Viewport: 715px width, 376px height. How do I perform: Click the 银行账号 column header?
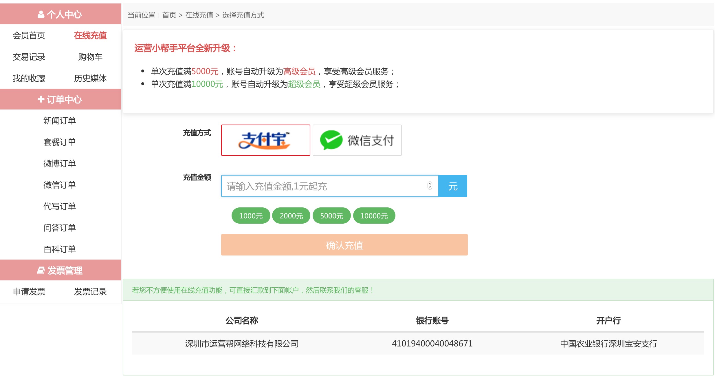[432, 321]
